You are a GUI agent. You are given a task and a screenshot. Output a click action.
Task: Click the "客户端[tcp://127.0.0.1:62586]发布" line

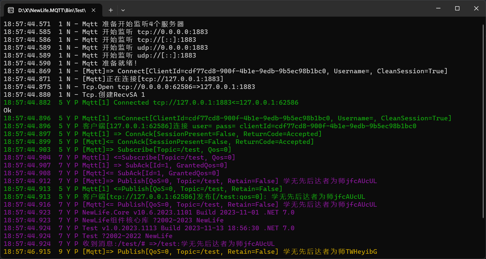click(x=185, y=197)
